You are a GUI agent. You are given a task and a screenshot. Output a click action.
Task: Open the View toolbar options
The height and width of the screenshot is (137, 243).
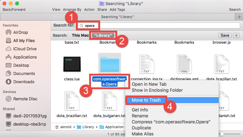56,9
